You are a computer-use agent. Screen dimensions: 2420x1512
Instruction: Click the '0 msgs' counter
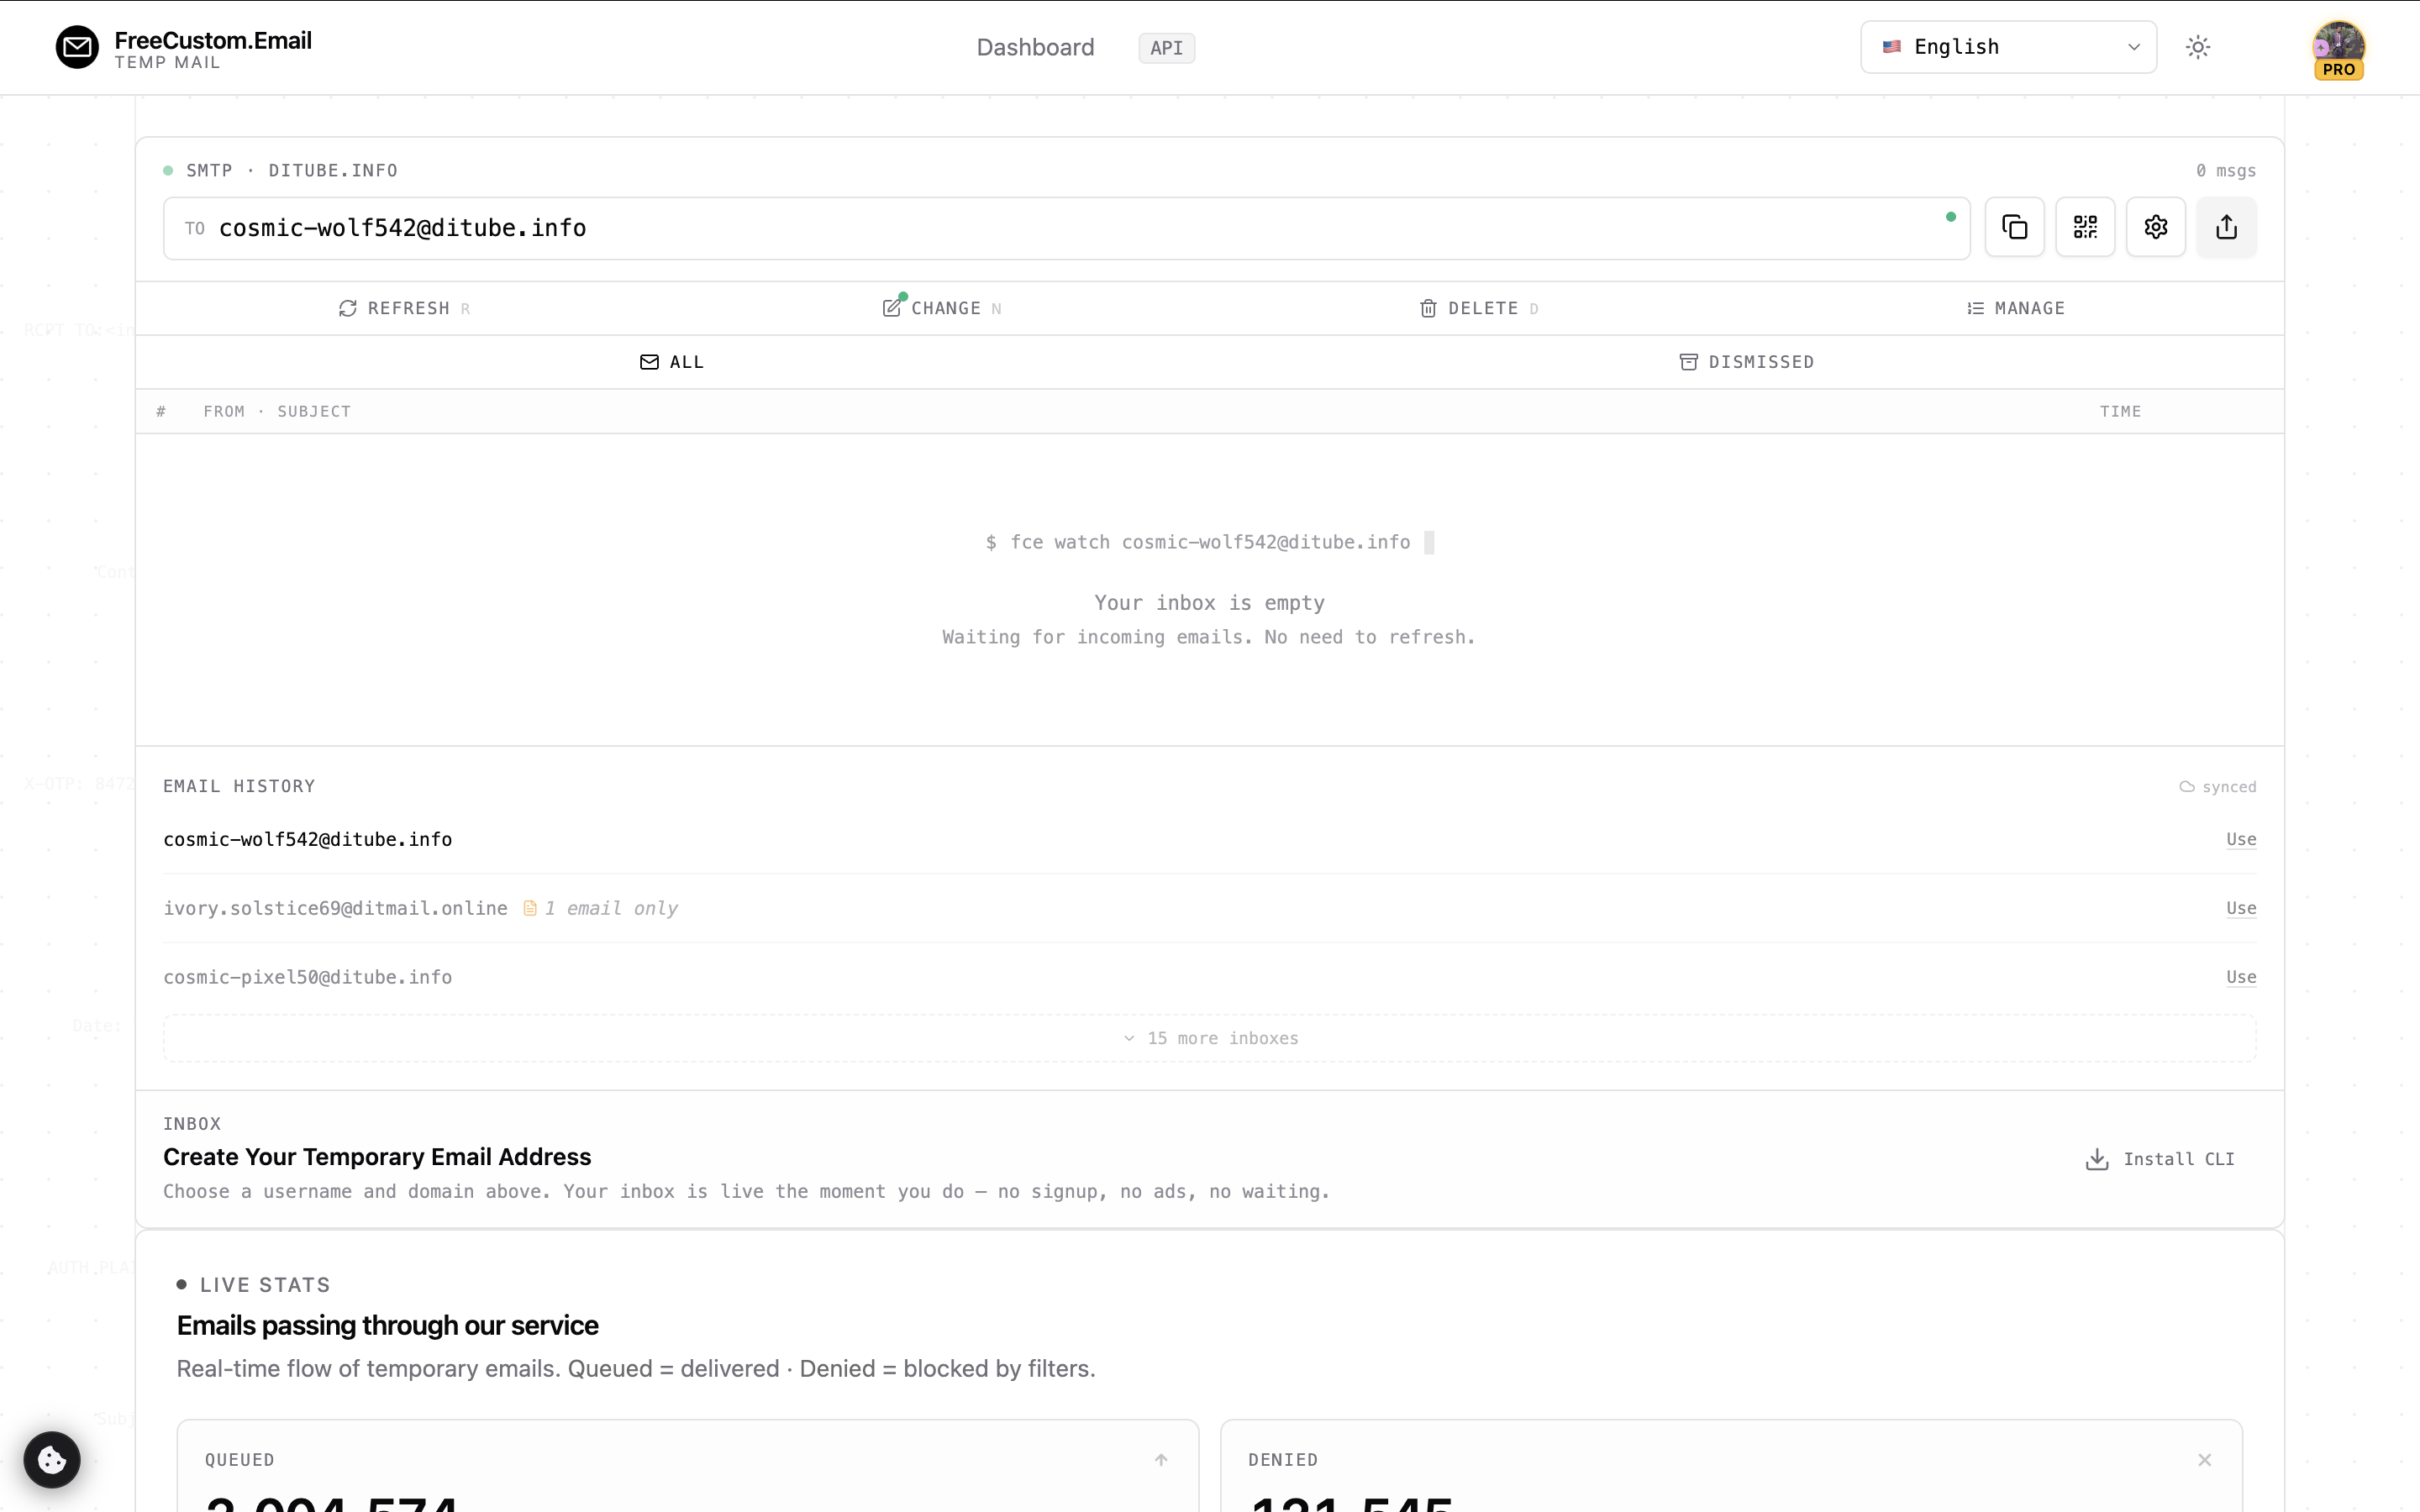(x=2226, y=171)
